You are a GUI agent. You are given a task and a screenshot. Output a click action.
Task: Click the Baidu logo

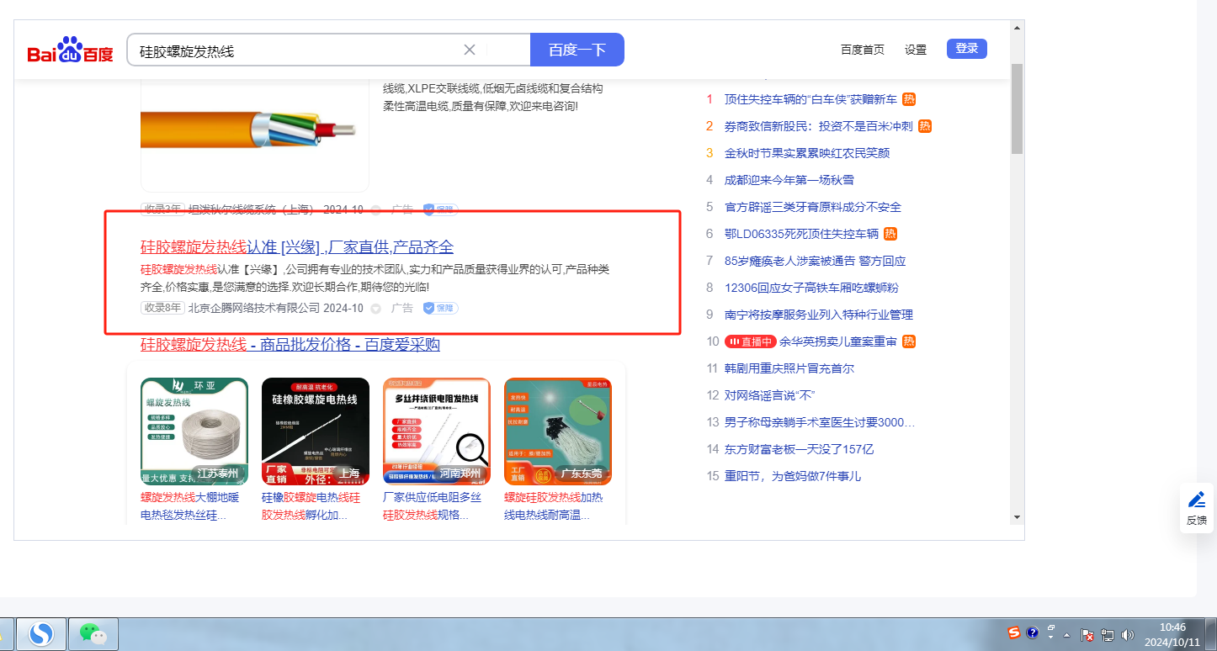(x=70, y=50)
